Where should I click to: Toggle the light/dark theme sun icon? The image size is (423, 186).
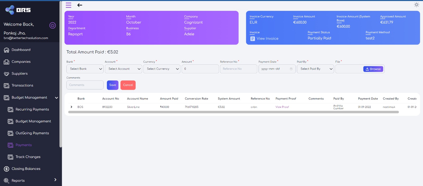click(416, 5)
